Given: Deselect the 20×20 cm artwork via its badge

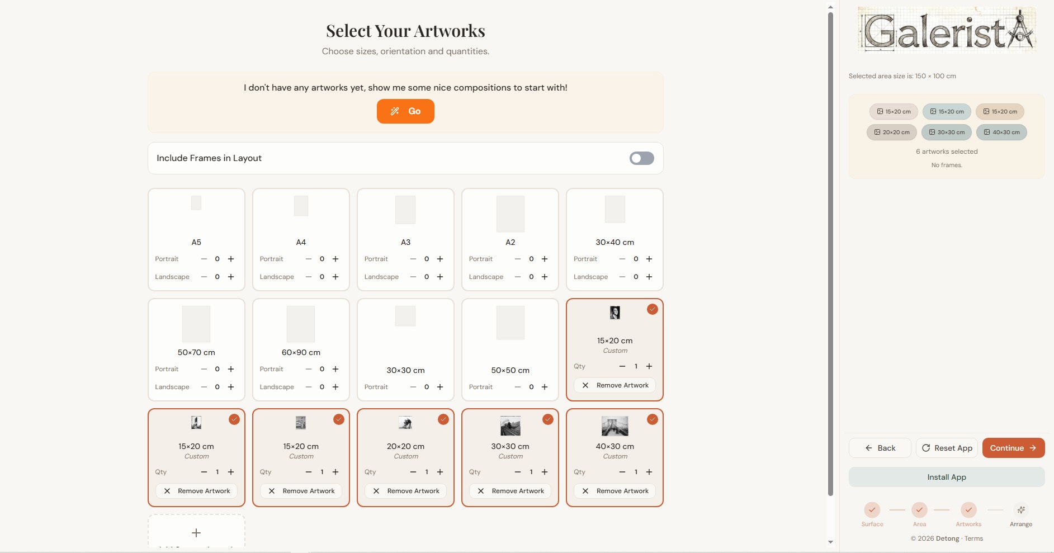Looking at the screenshot, I should (x=443, y=419).
